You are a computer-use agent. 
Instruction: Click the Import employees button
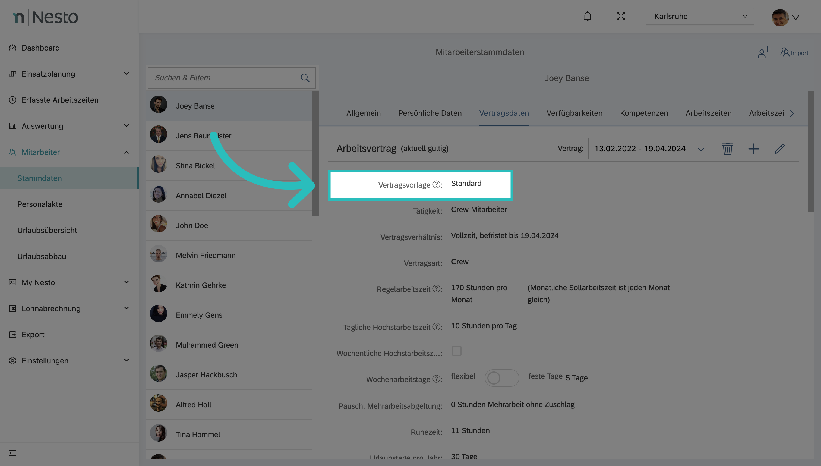[x=794, y=53]
